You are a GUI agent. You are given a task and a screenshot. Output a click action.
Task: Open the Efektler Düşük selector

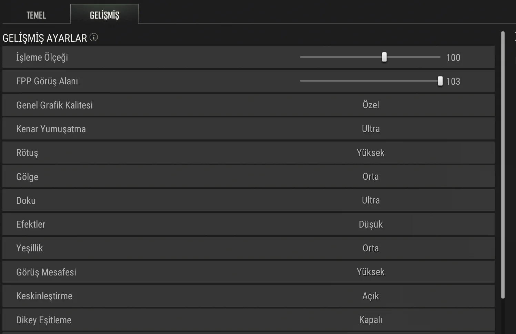pos(371,225)
